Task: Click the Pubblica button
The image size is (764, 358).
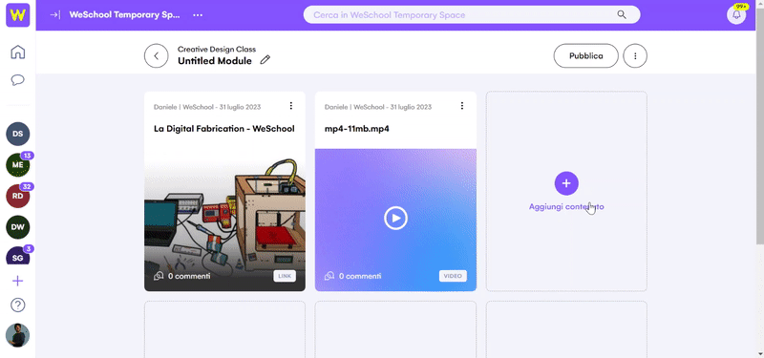Action: click(x=585, y=56)
